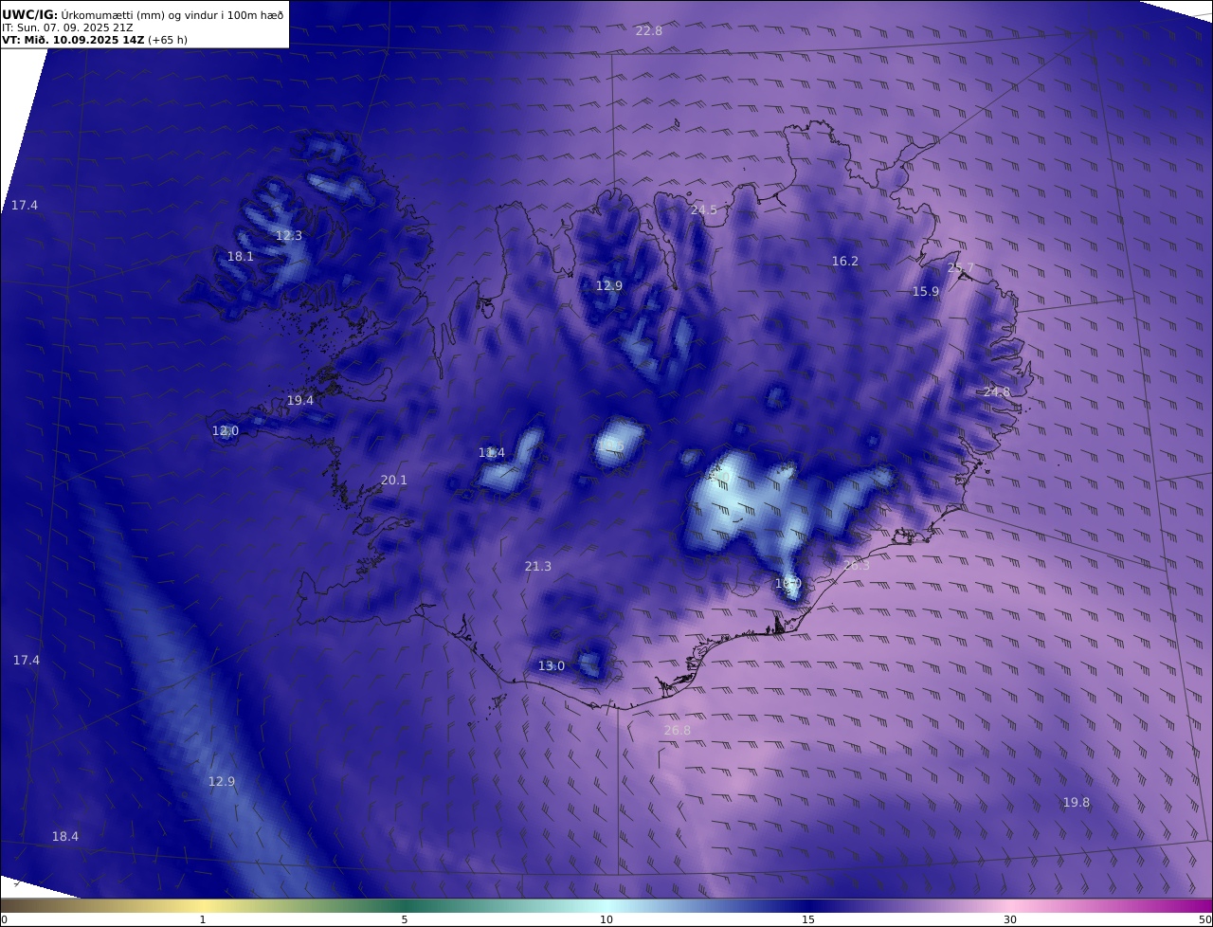Click the 20.1 value label
The height and width of the screenshot is (927, 1213).
(x=394, y=481)
